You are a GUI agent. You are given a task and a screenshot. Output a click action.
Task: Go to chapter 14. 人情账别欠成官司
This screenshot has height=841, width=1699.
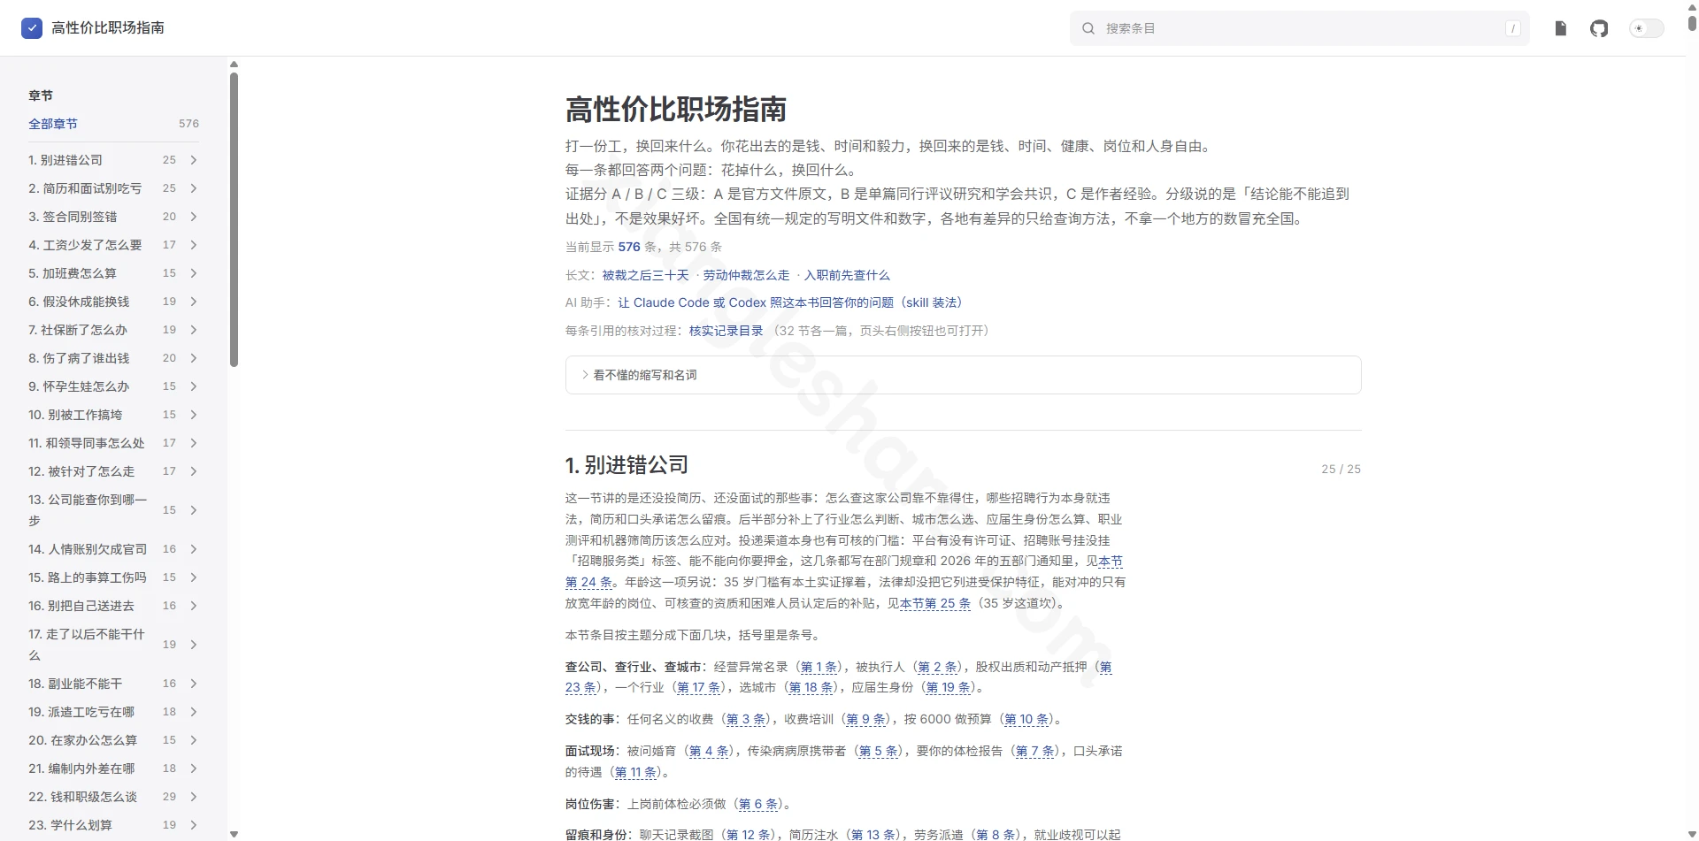tap(88, 549)
